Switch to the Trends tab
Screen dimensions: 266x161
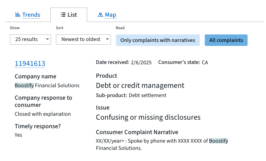pyautogui.click(x=31, y=15)
